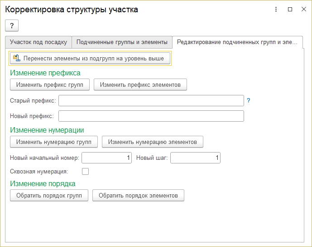The image size is (312, 247).
Task: Select the Редактирование подчиненных групп tab
Action: click(x=237, y=42)
